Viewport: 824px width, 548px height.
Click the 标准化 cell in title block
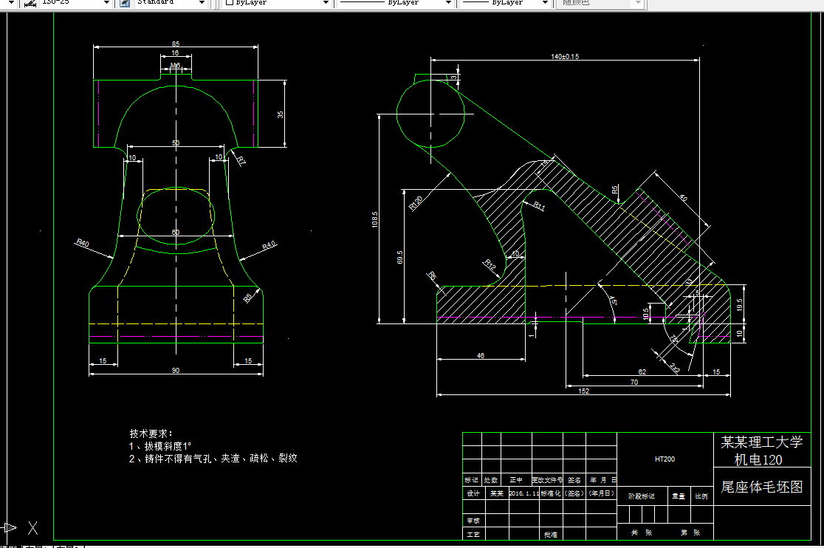(551, 493)
